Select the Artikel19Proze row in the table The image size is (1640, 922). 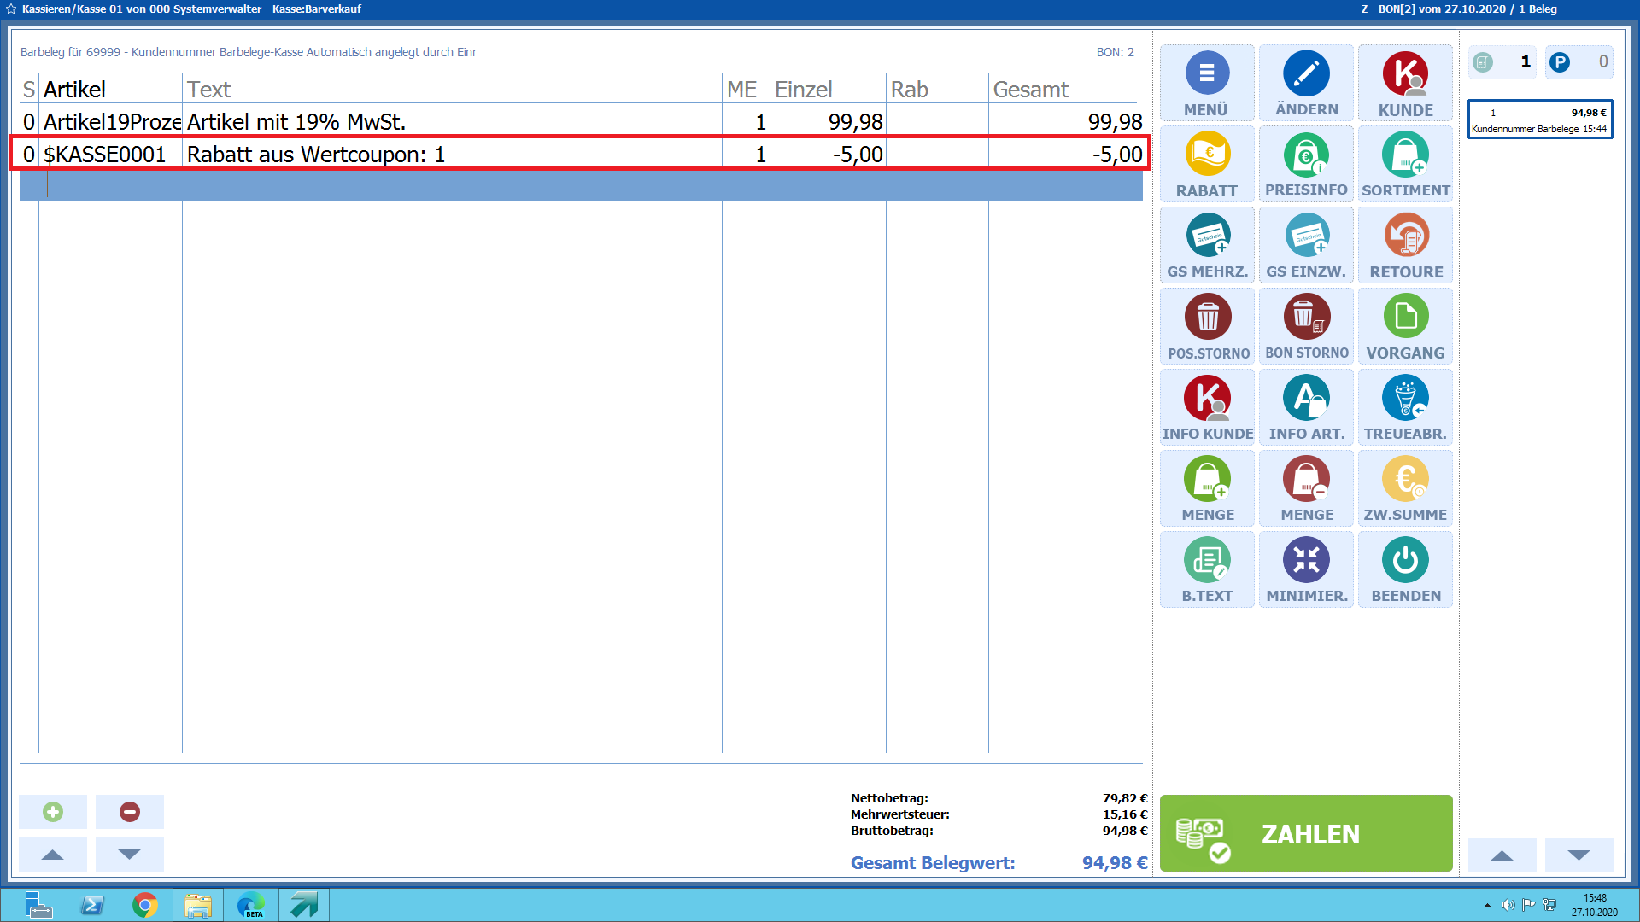click(111, 122)
